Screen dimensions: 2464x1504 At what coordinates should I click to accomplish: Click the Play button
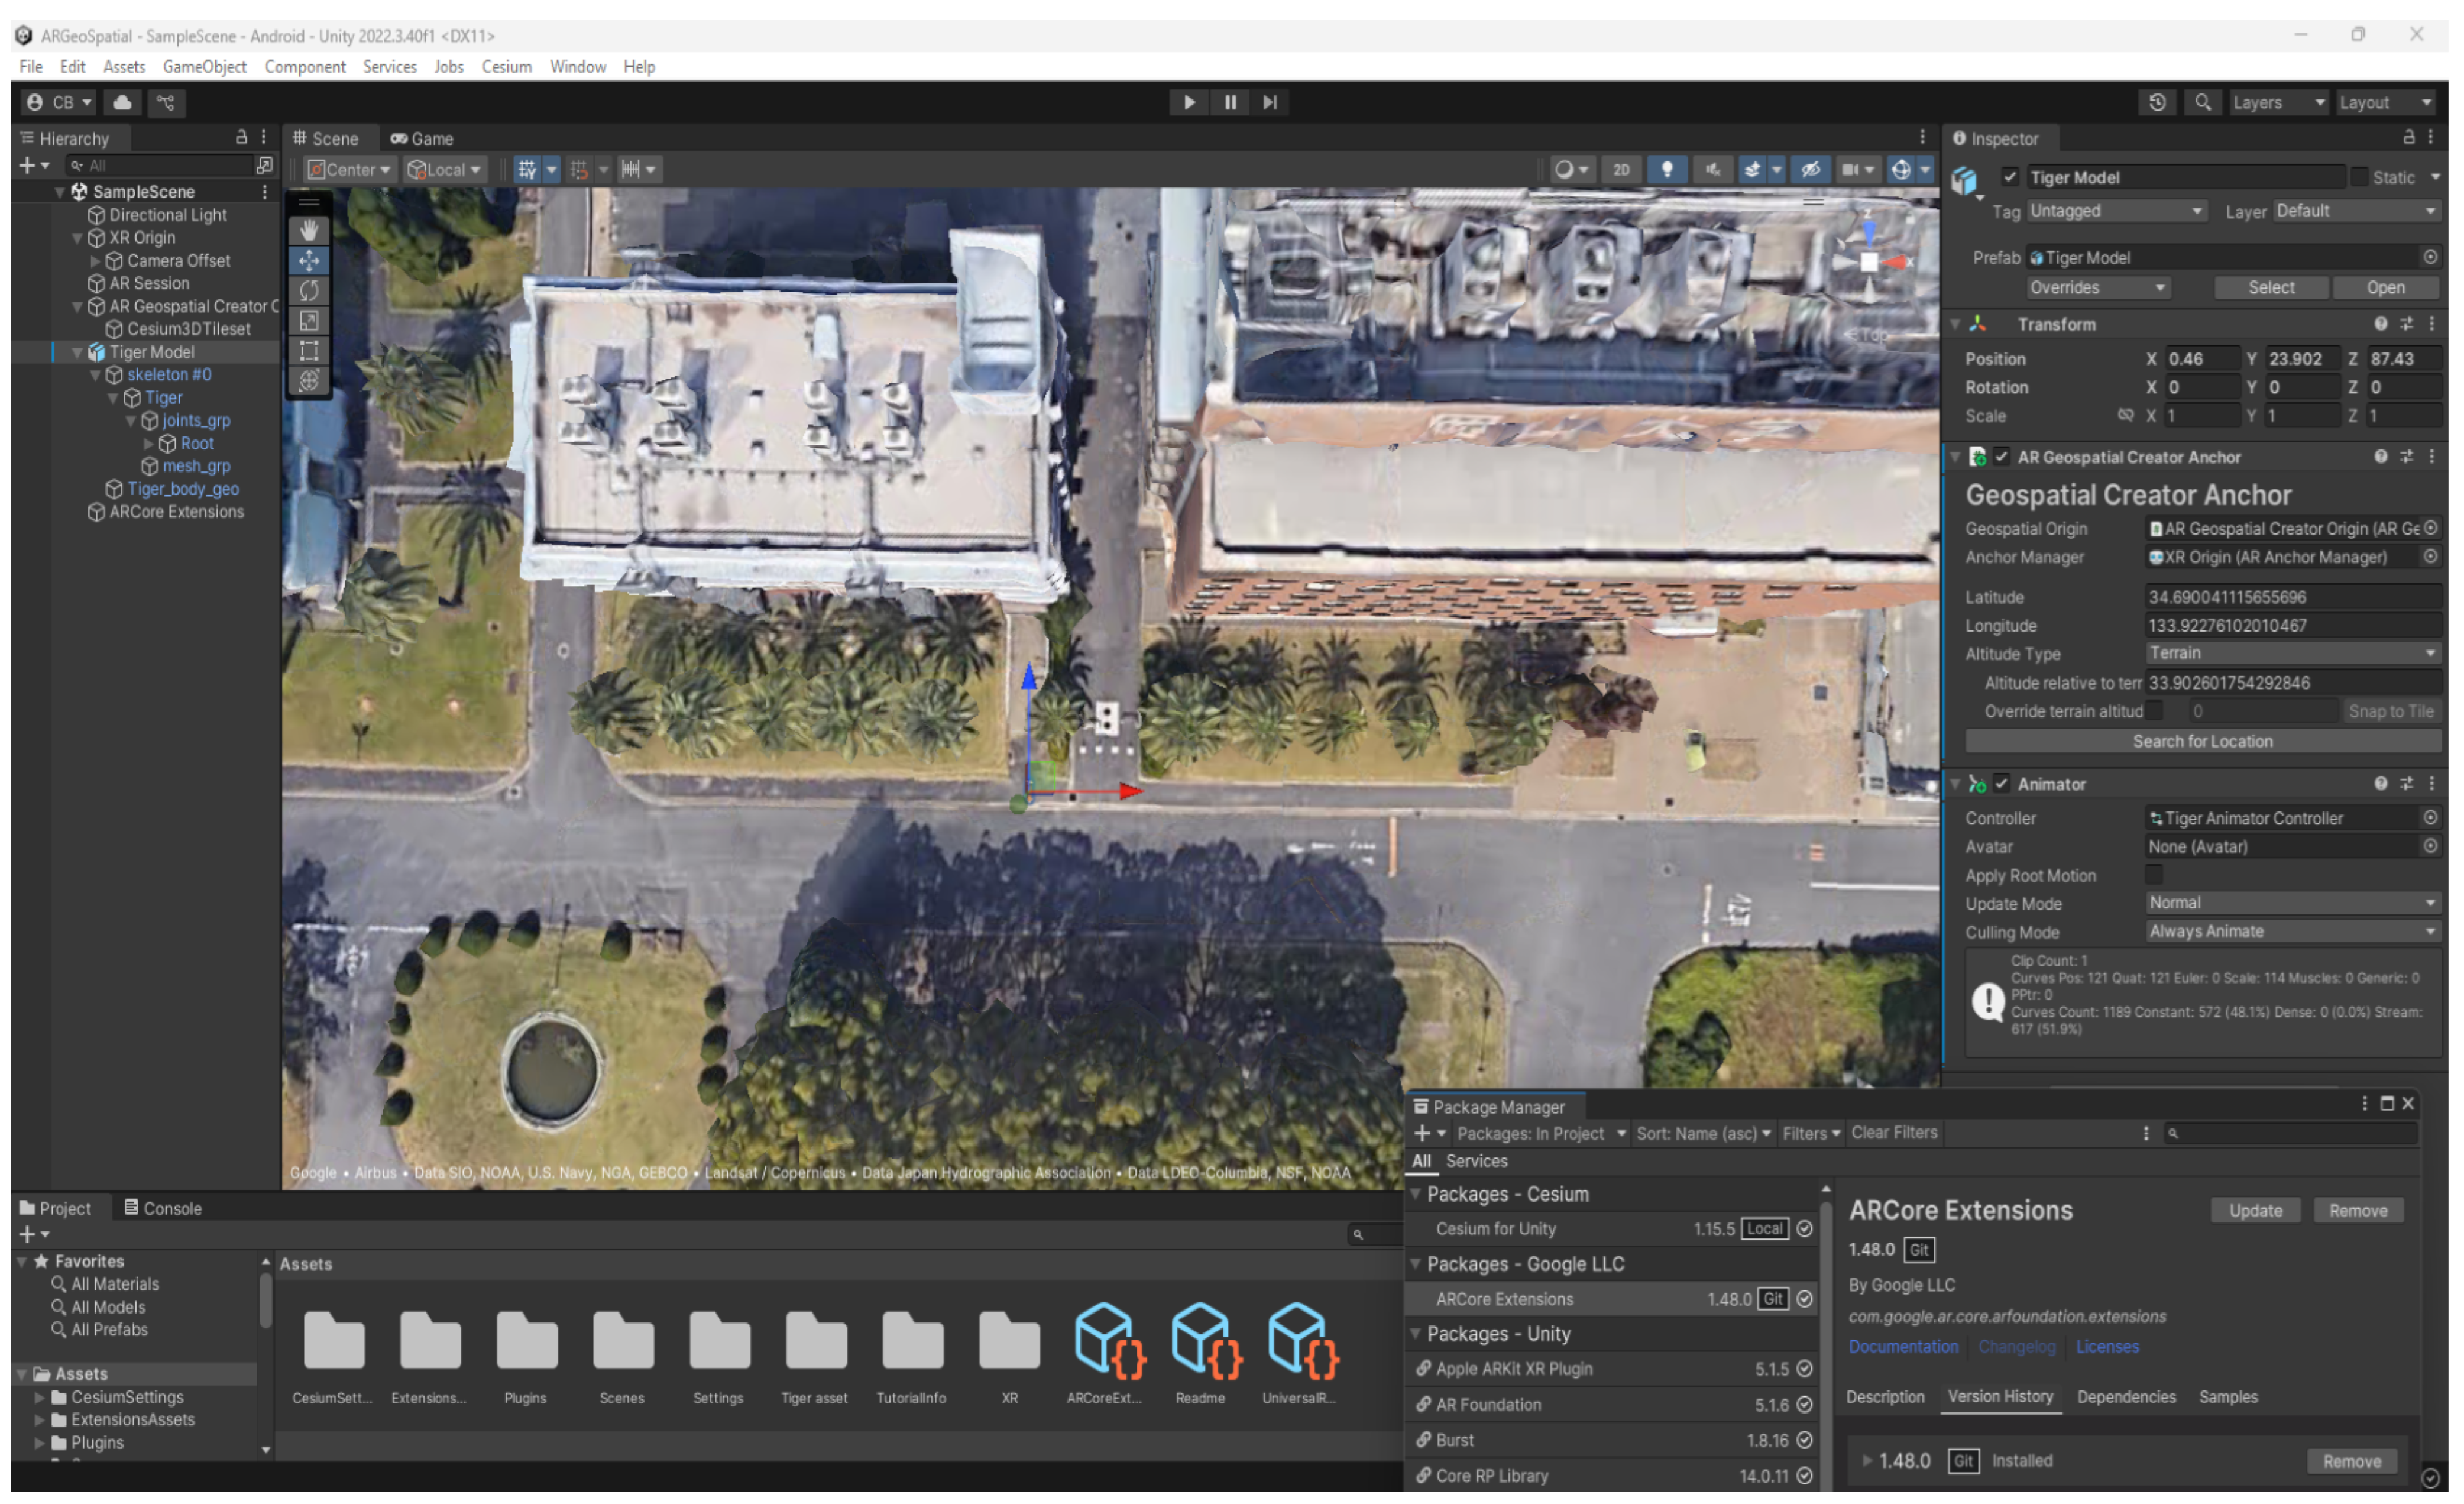pos(1189,102)
